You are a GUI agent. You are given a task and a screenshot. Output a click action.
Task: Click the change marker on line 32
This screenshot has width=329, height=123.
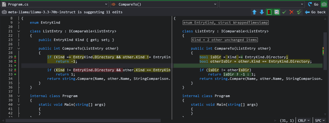[15, 70]
